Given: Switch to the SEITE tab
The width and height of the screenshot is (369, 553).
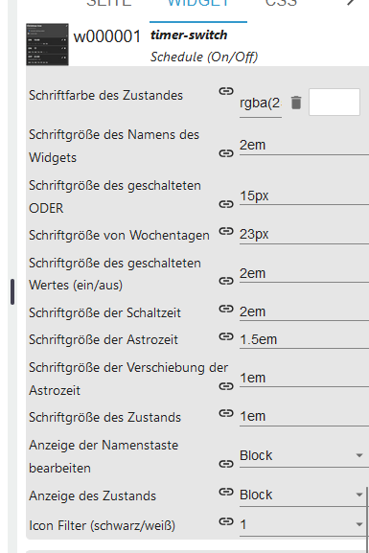Looking at the screenshot, I should pos(109,4).
